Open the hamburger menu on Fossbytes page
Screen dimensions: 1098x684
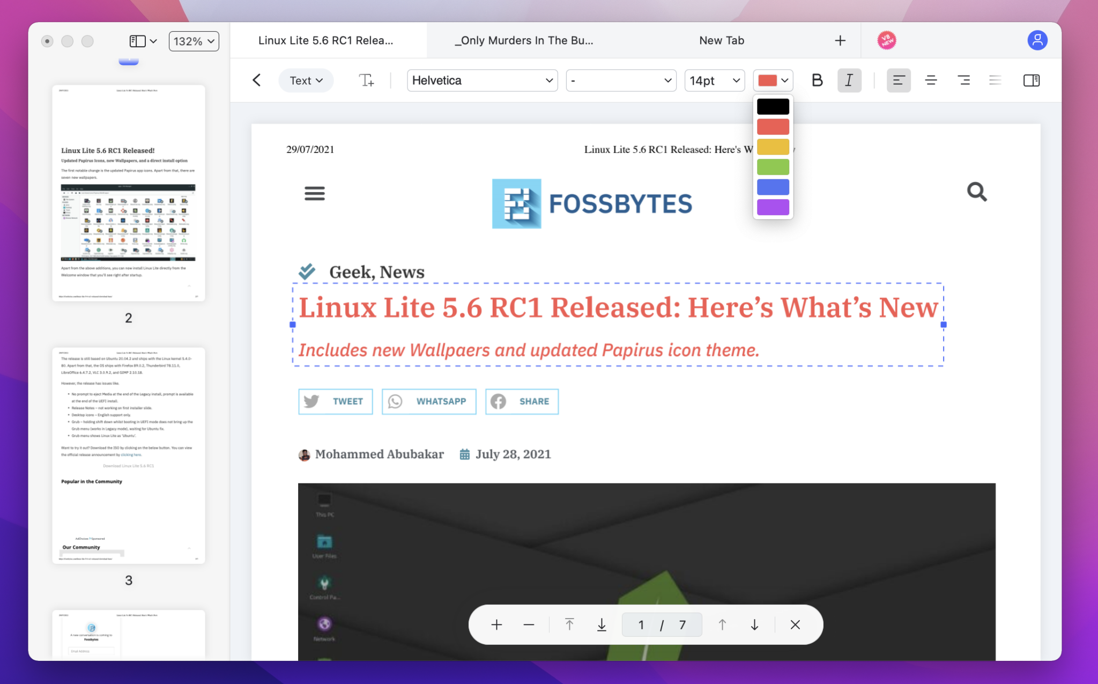click(315, 193)
